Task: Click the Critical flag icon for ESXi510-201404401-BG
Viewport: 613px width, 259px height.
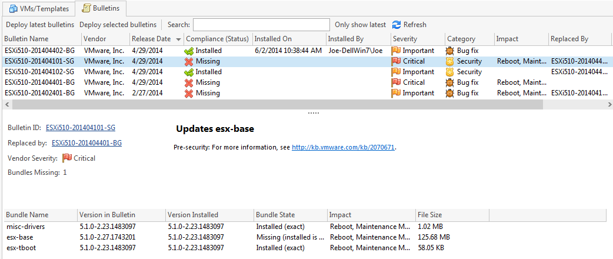Action: click(397, 82)
